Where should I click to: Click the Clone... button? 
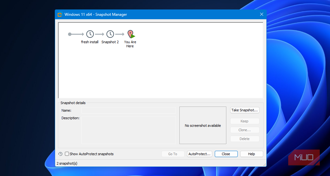tap(245, 130)
